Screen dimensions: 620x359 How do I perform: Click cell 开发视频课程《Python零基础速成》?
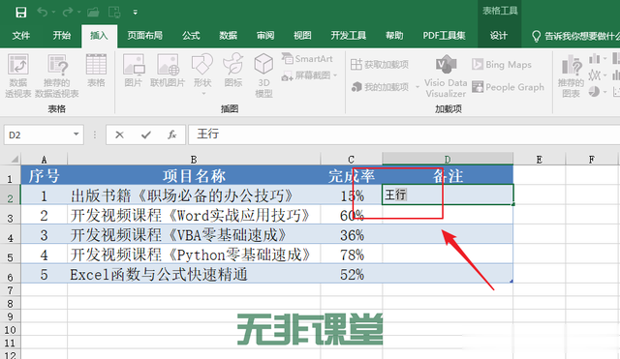pos(194,254)
